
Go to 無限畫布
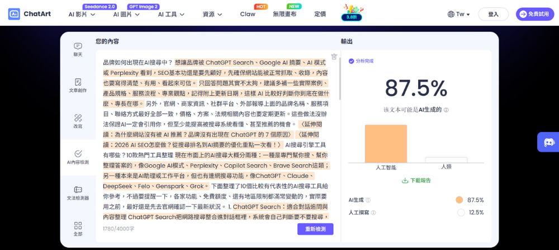(285, 15)
